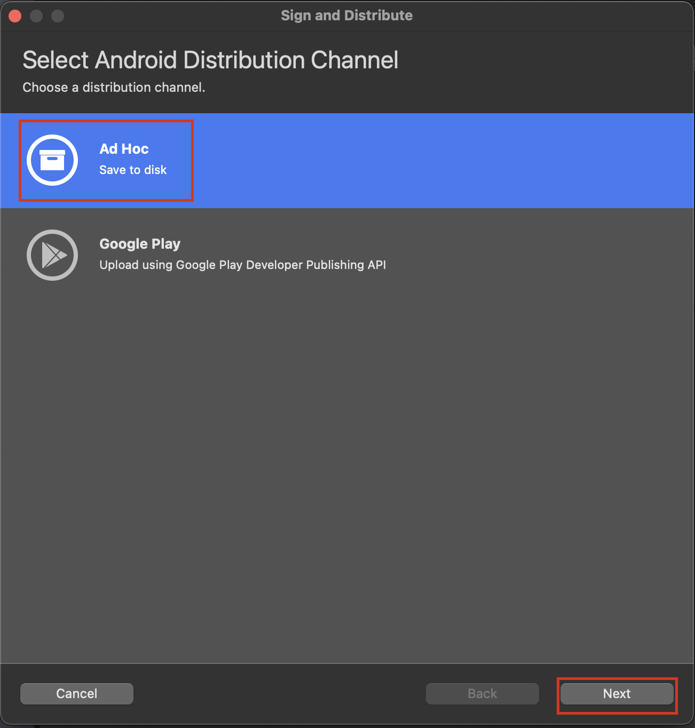
Task: Click the gray zoom window button
Action: 58,16
